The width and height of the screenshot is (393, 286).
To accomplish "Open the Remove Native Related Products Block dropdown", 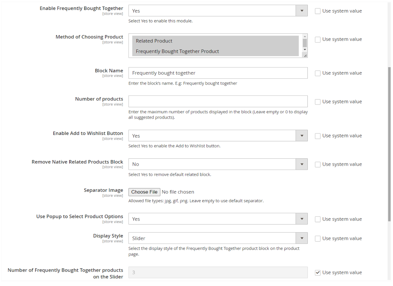I will [x=218, y=164].
